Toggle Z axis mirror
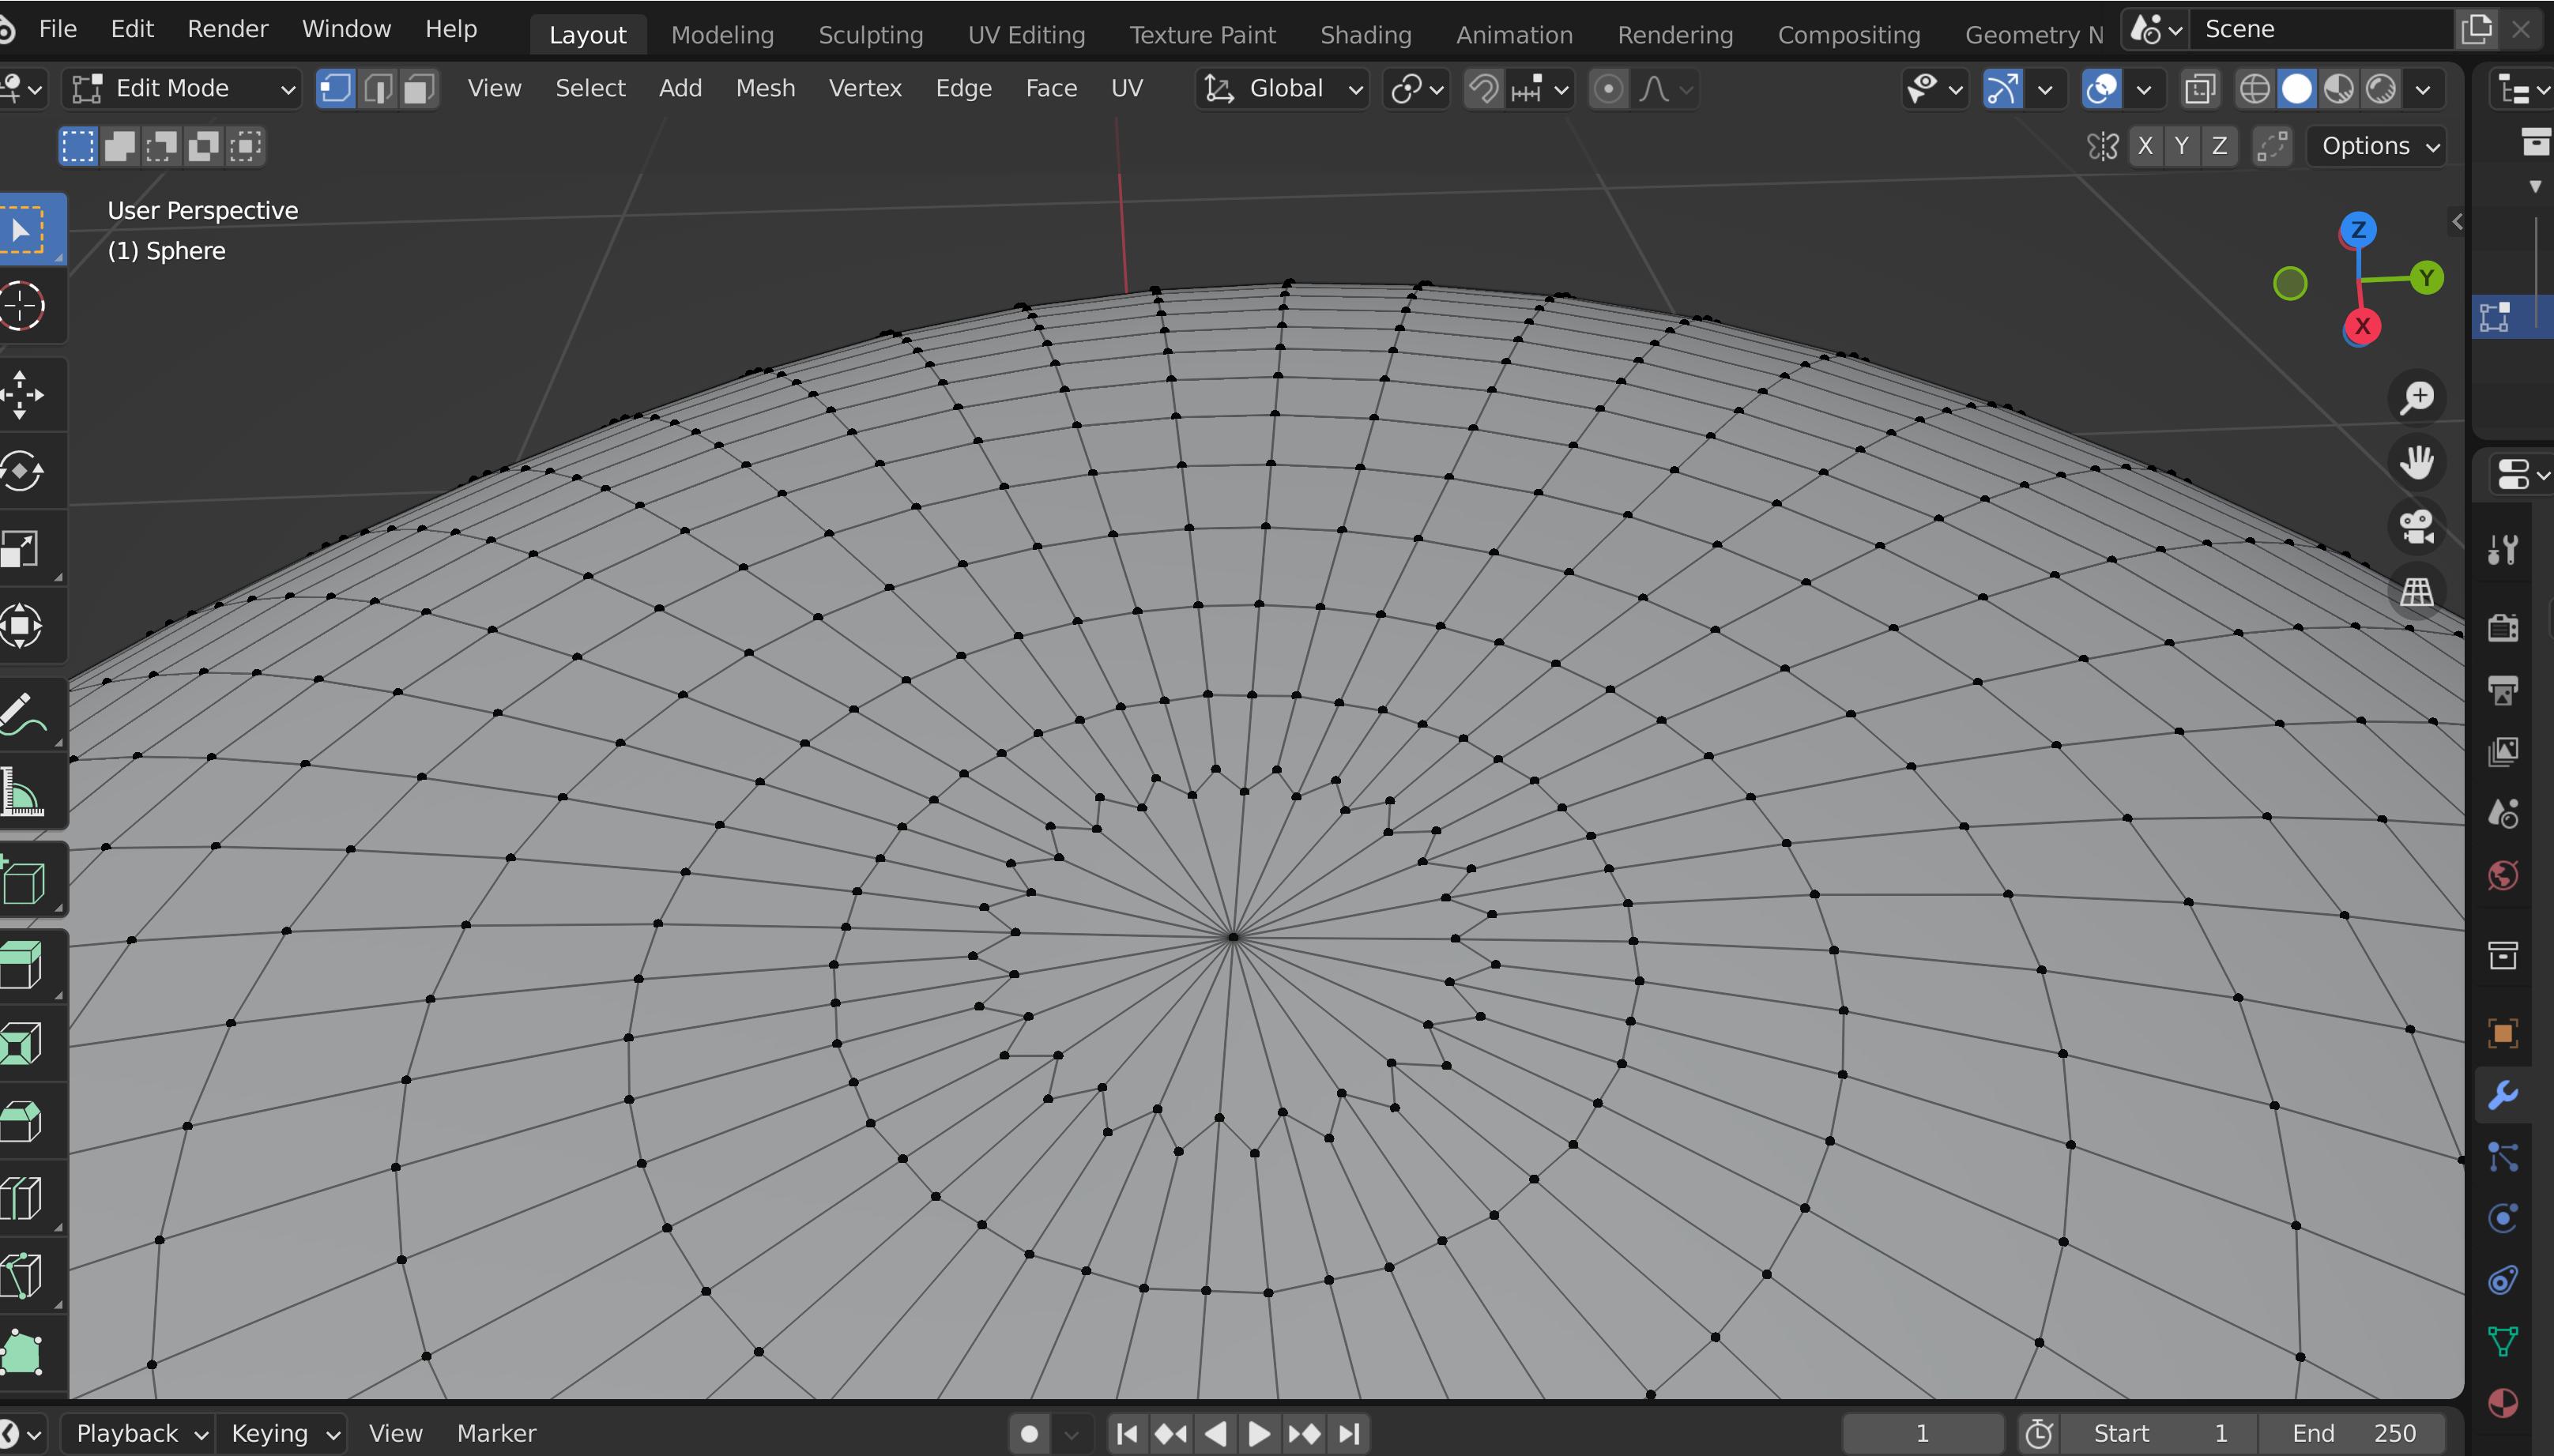The width and height of the screenshot is (2554, 1456). [x=2219, y=146]
